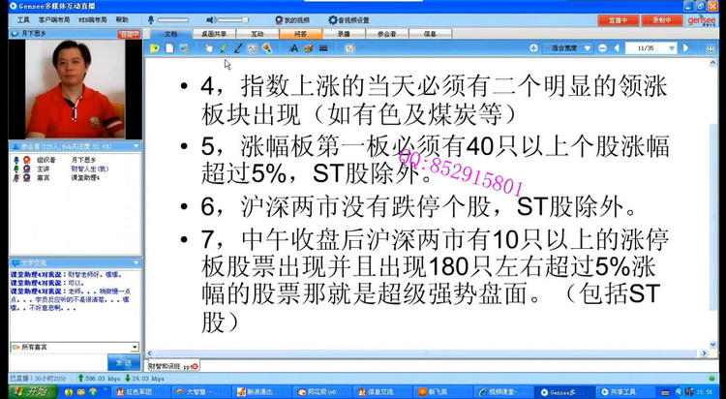The width and height of the screenshot is (726, 399).
Task: Open the 工具 menu
Action: tap(23, 19)
